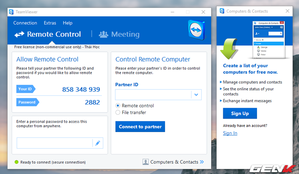Image resolution: width=299 pixels, height=174 pixels.
Task: Click the Ready to connect status text
Action: pyautogui.click(x=53, y=162)
